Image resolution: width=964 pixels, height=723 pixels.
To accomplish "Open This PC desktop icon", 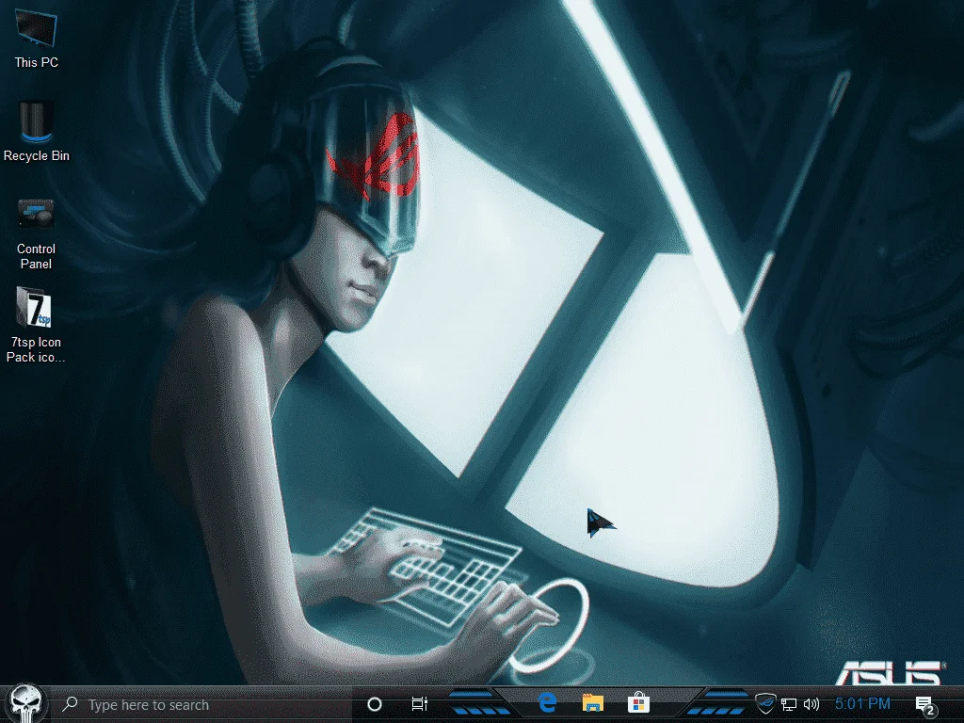I will 36,38.
